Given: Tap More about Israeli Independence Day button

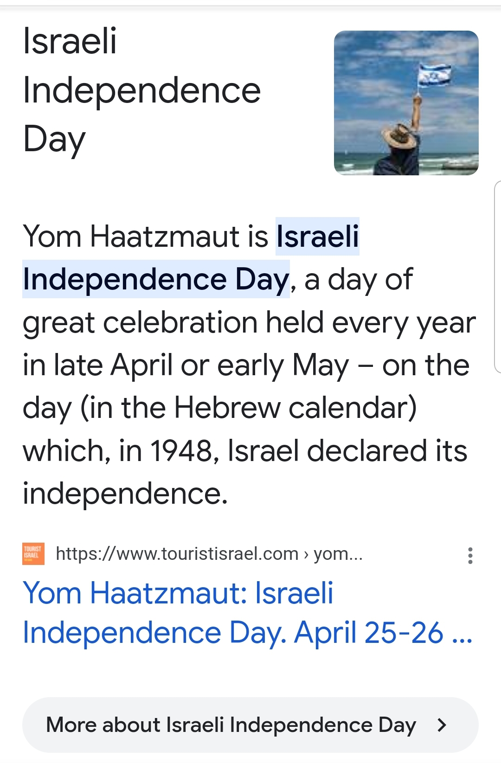Looking at the screenshot, I should point(250,725).
